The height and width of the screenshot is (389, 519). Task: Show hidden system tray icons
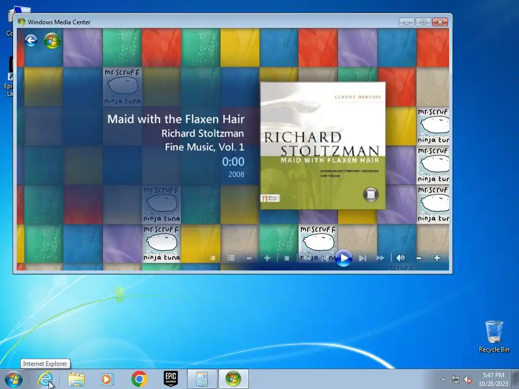443,379
